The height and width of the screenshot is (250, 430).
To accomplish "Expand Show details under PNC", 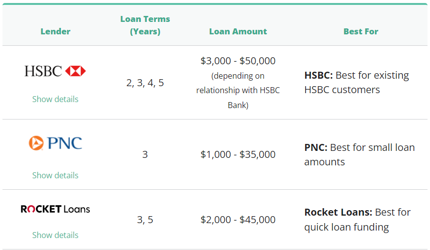I will (x=55, y=175).
